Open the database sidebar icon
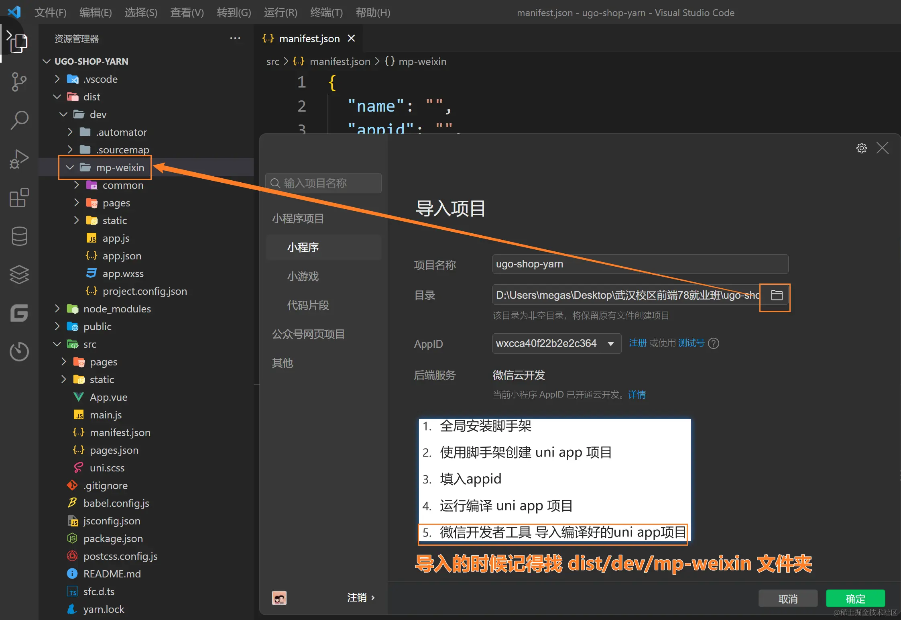 click(18, 236)
